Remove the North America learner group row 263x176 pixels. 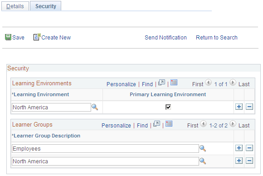[249, 161]
